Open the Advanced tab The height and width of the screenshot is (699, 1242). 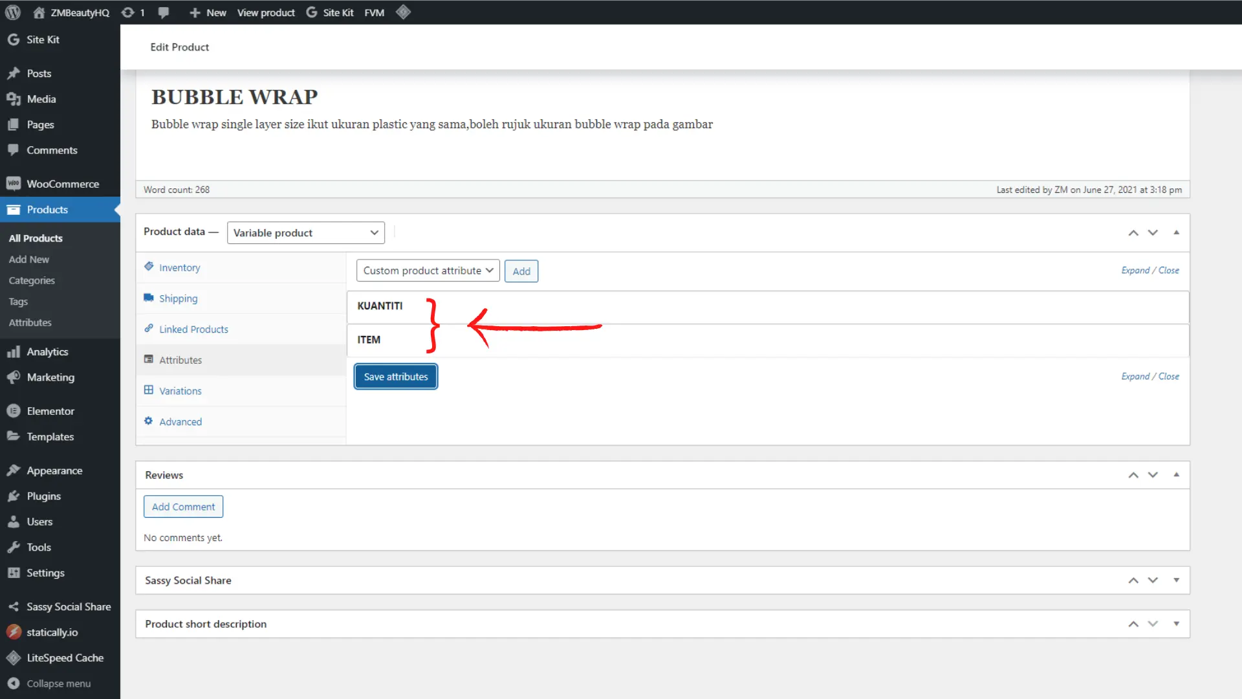[x=241, y=422]
